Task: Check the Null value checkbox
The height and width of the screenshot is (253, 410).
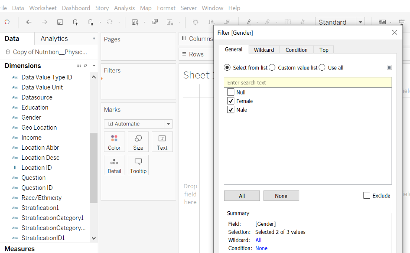Action: click(x=231, y=92)
